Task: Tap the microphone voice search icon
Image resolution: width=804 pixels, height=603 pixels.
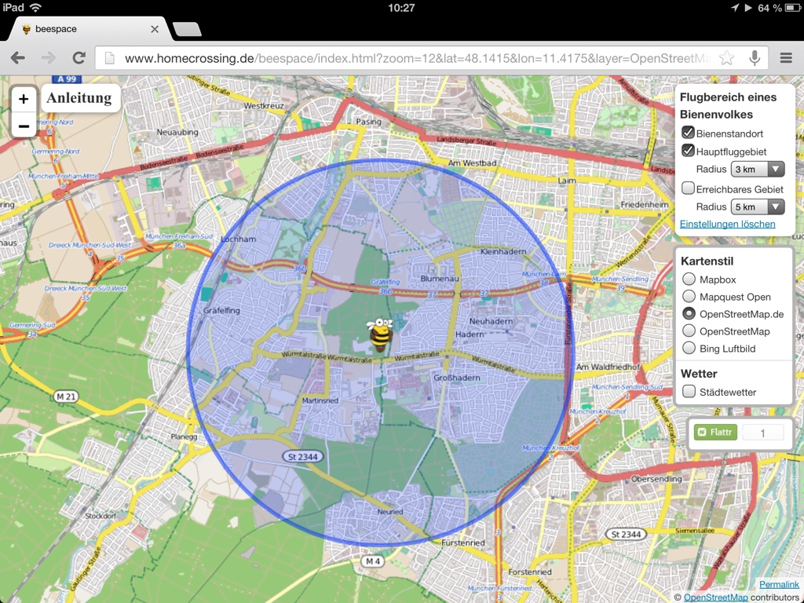Action: click(x=755, y=58)
